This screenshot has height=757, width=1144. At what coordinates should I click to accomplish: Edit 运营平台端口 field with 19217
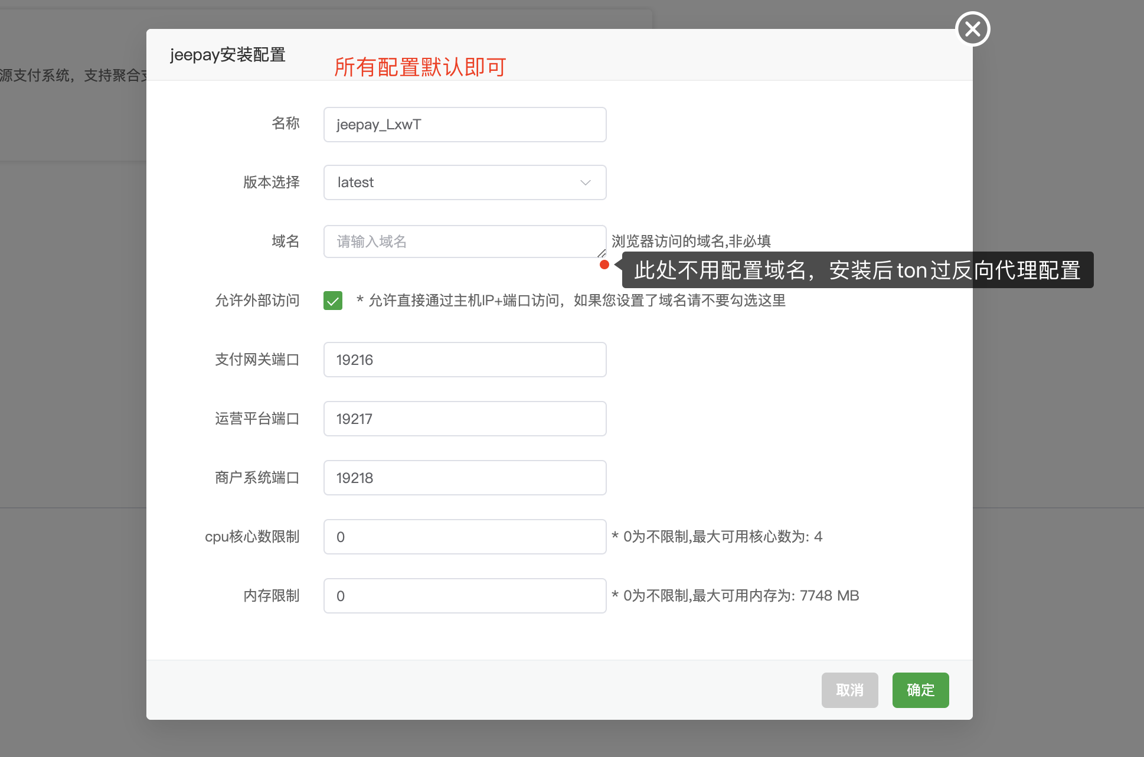click(x=465, y=419)
